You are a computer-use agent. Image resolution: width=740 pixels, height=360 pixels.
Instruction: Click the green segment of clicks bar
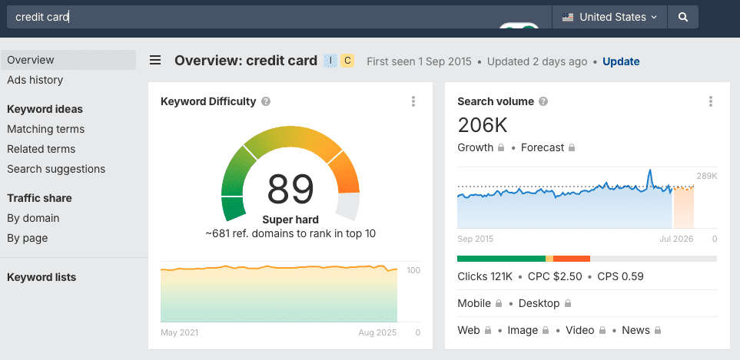tap(501, 259)
